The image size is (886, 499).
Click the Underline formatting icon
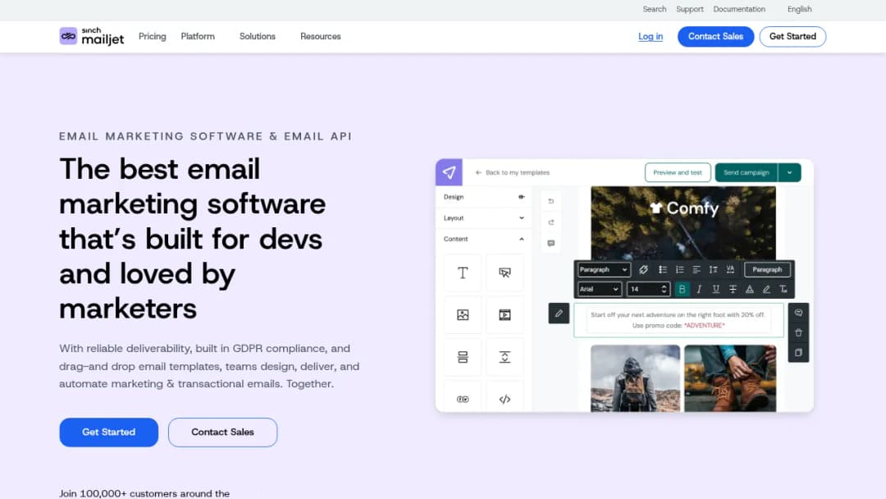point(716,290)
